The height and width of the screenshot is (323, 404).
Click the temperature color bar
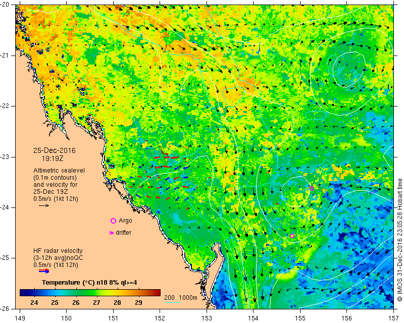pos(90,293)
